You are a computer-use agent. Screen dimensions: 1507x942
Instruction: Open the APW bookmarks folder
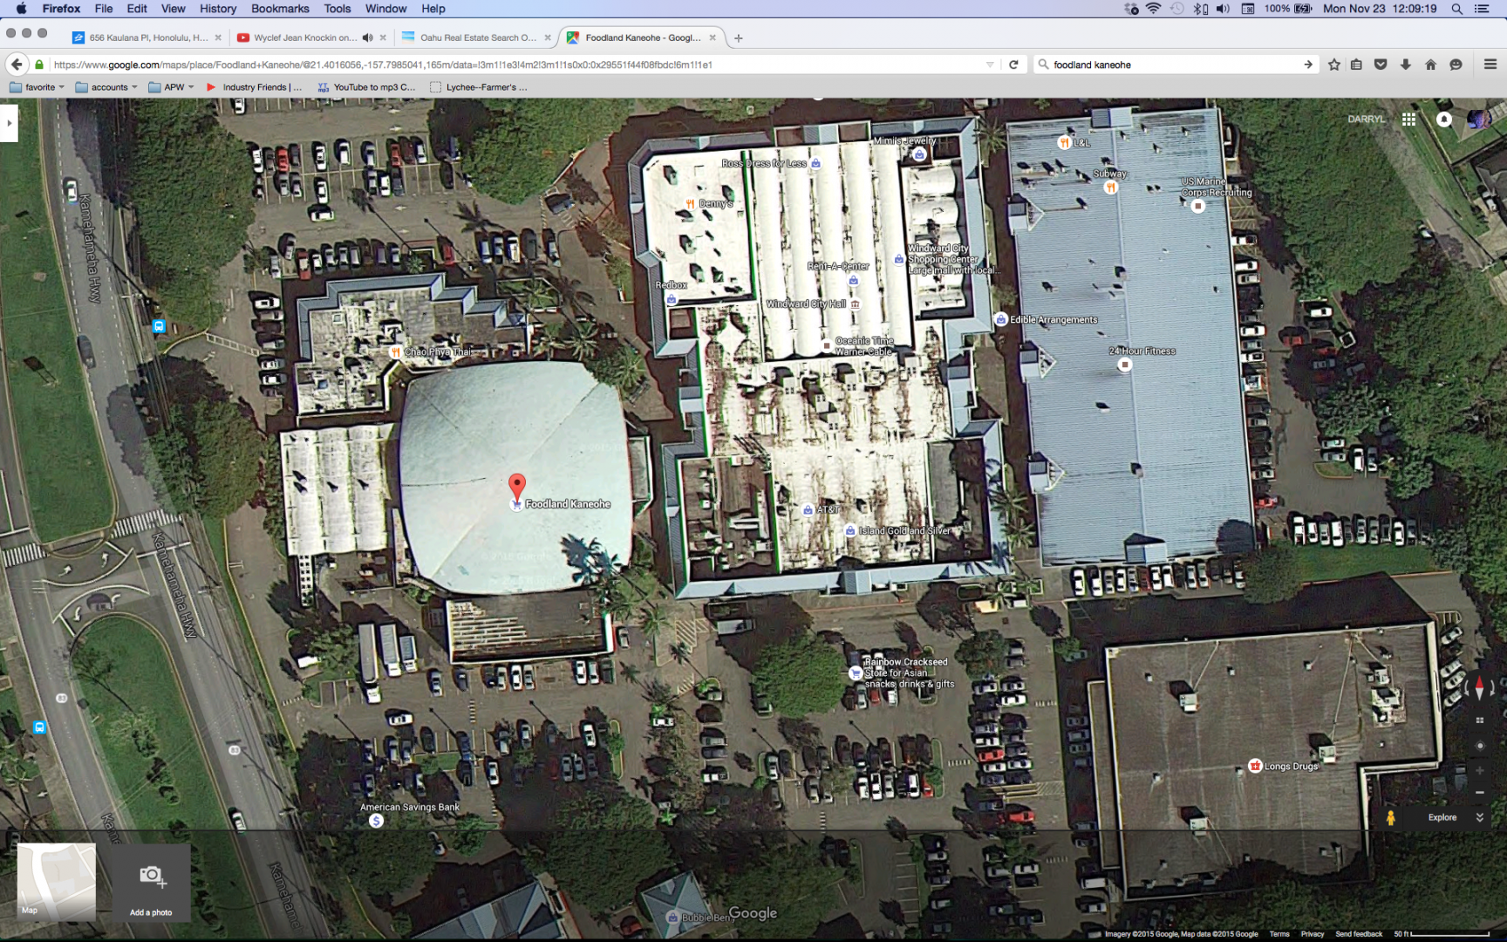(x=171, y=87)
